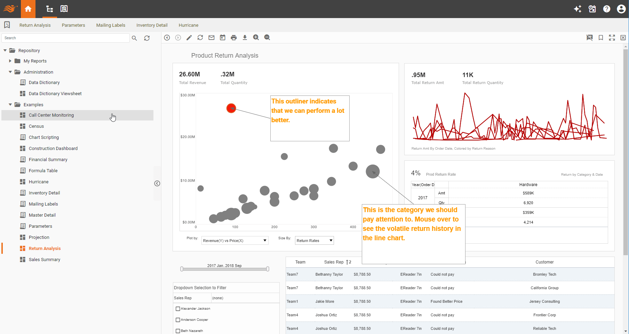Click the red outlier bubble in scatter chart
Viewport: 629px width, 334px height.
[x=231, y=108]
